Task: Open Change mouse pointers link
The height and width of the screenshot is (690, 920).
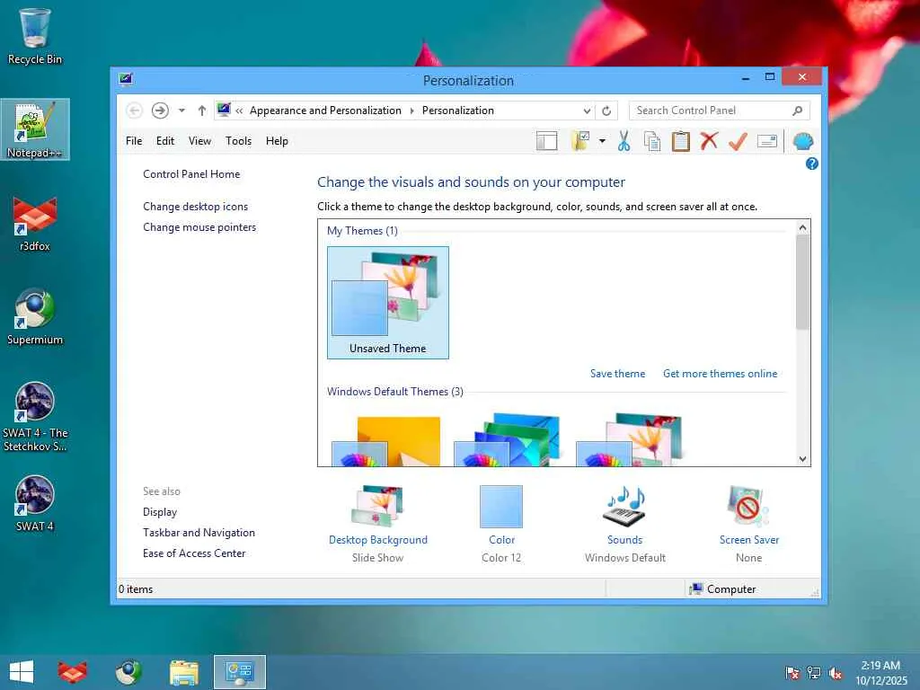Action: 199,227
